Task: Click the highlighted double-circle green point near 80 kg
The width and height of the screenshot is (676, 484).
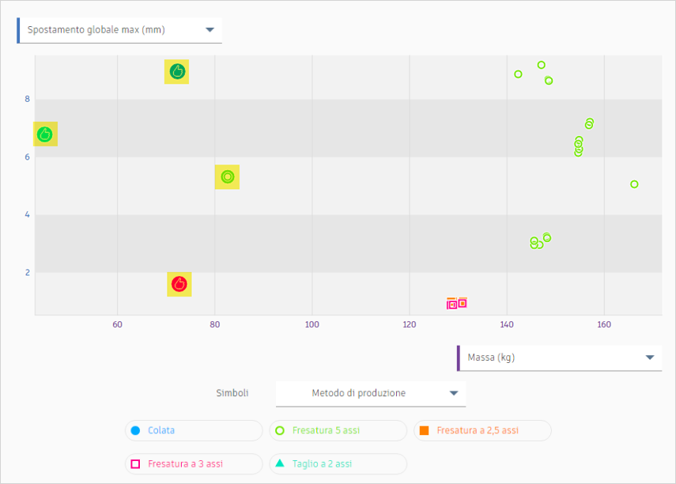Action: click(227, 177)
